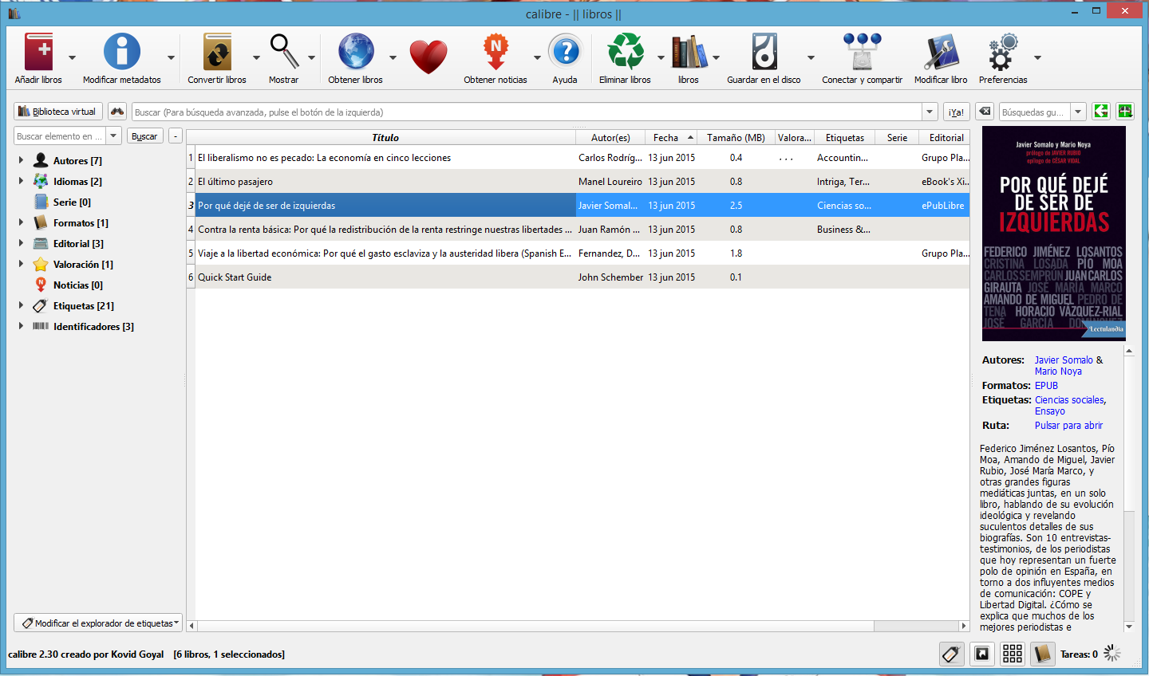1149x676 pixels.
Task: Open Preferencias gear icon
Action: [1003, 52]
